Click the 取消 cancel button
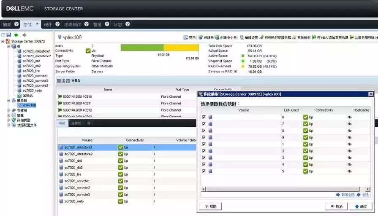 pyautogui.click(x=337, y=206)
